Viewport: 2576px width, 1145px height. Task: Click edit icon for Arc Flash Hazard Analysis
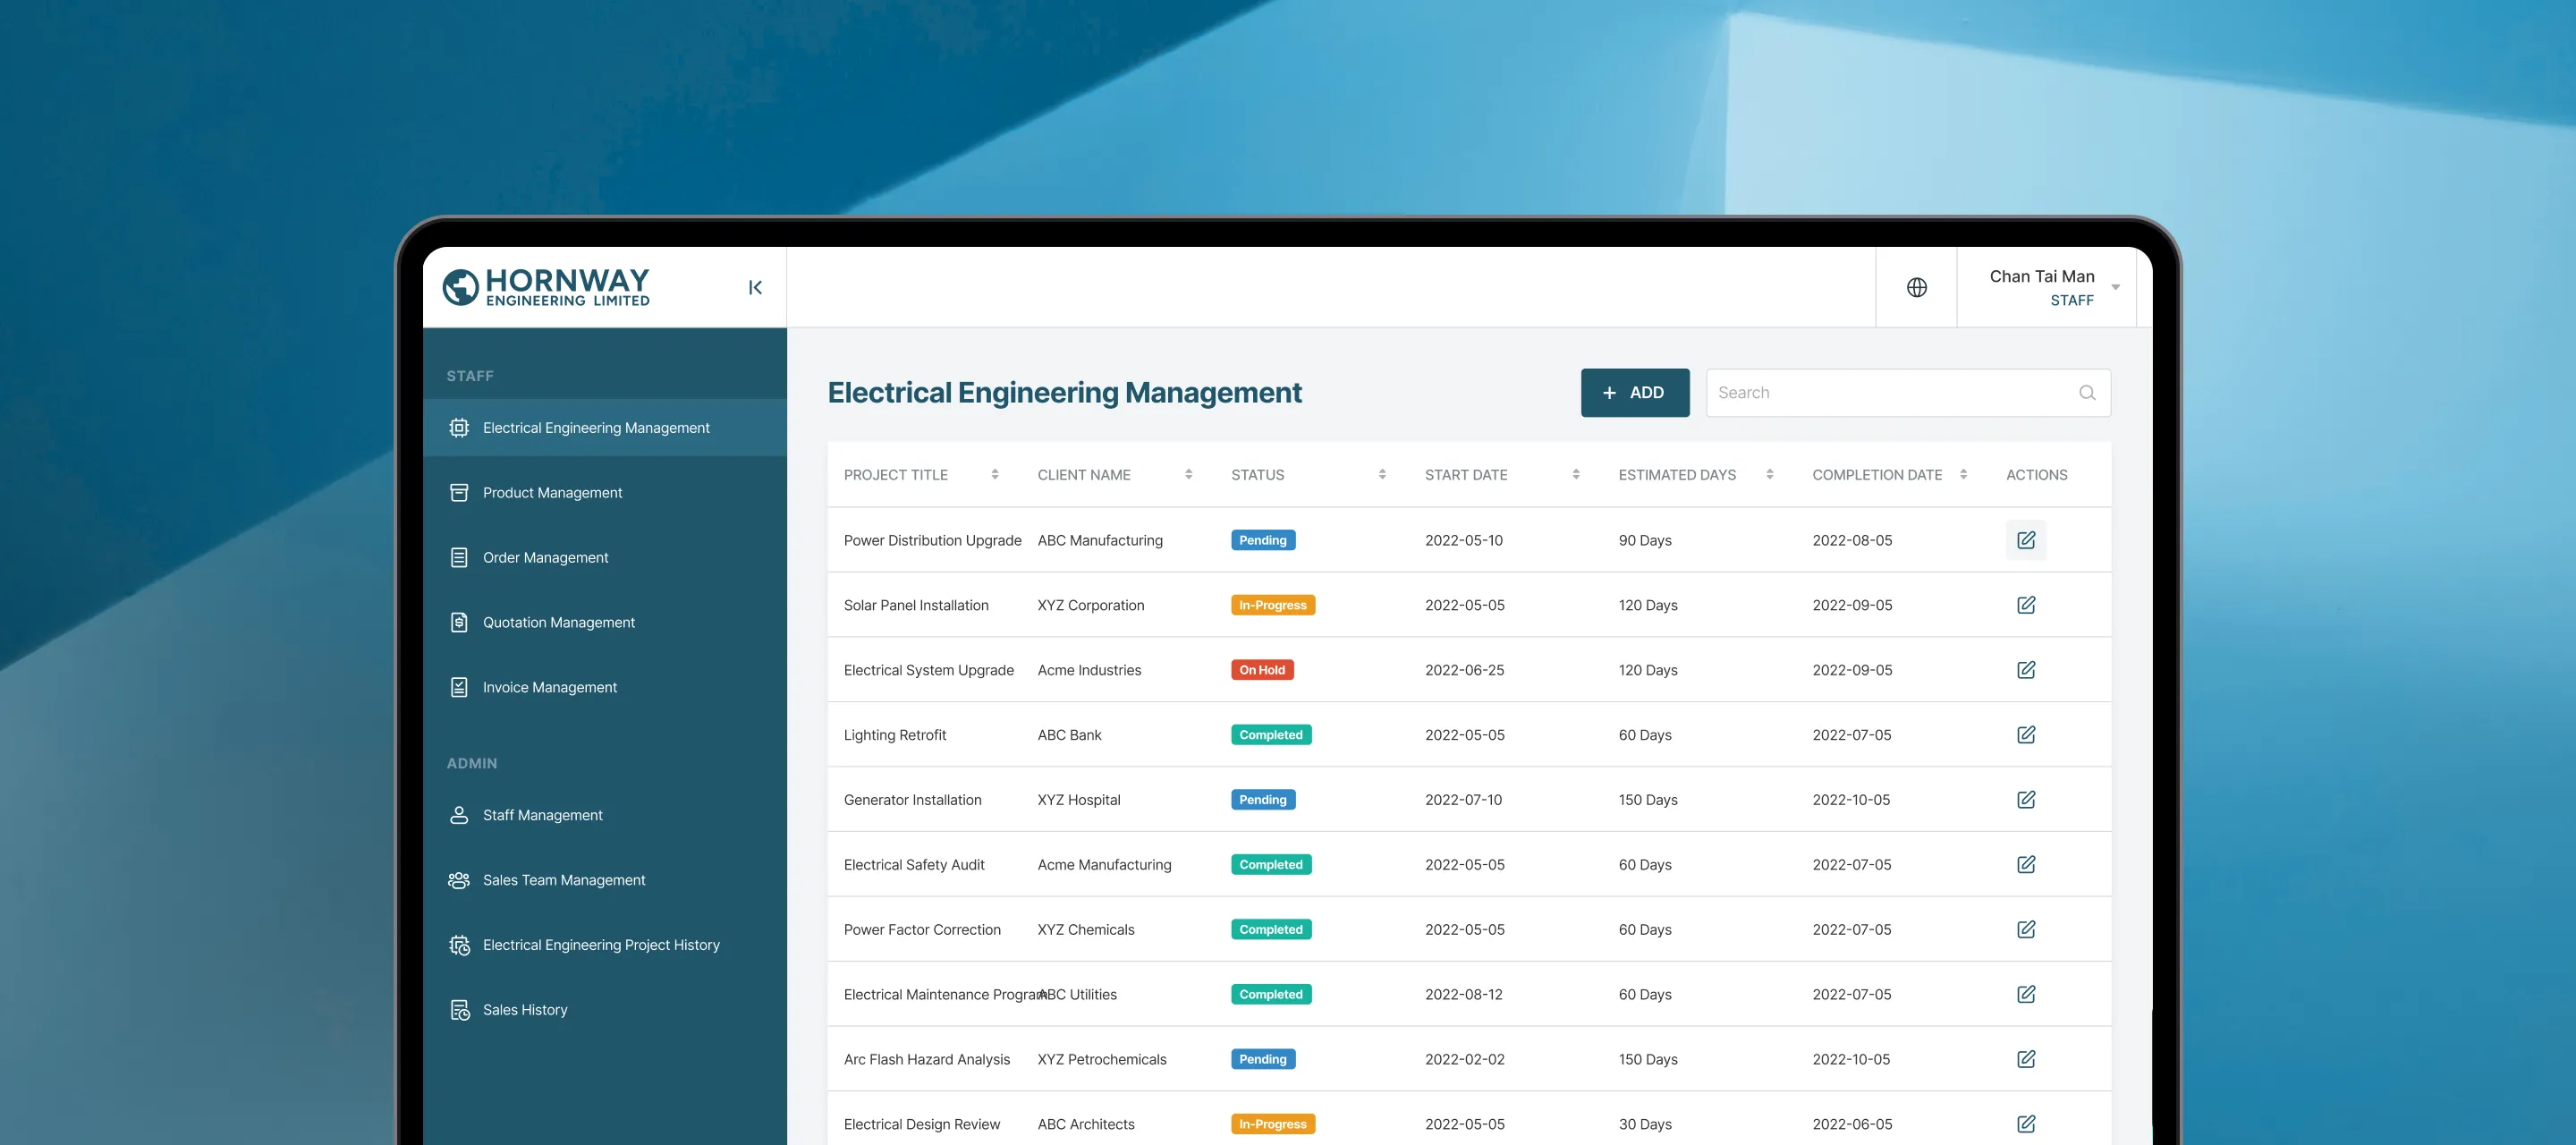[x=2025, y=1059]
